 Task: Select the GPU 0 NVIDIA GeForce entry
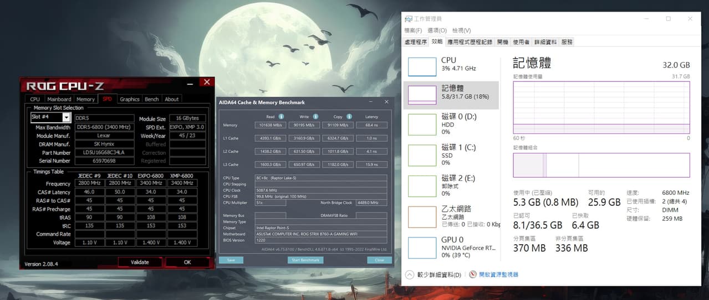[451, 247]
